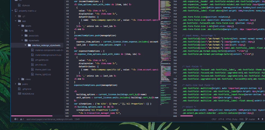
Task: Click the .gitignore file icon
Action: point(19,89)
